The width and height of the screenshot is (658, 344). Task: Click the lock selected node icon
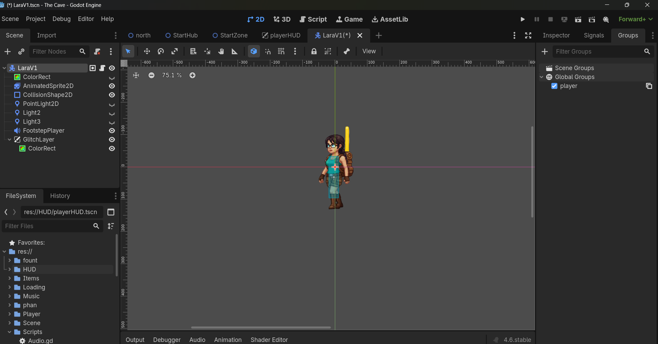point(314,52)
